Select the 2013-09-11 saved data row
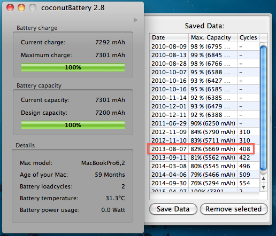 click(x=205, y=158)
